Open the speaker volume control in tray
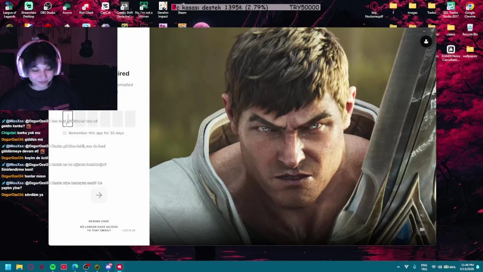Screen dimensions: 483x272 [440, 267]
